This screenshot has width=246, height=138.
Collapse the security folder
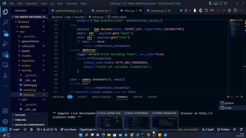[27, 71]
